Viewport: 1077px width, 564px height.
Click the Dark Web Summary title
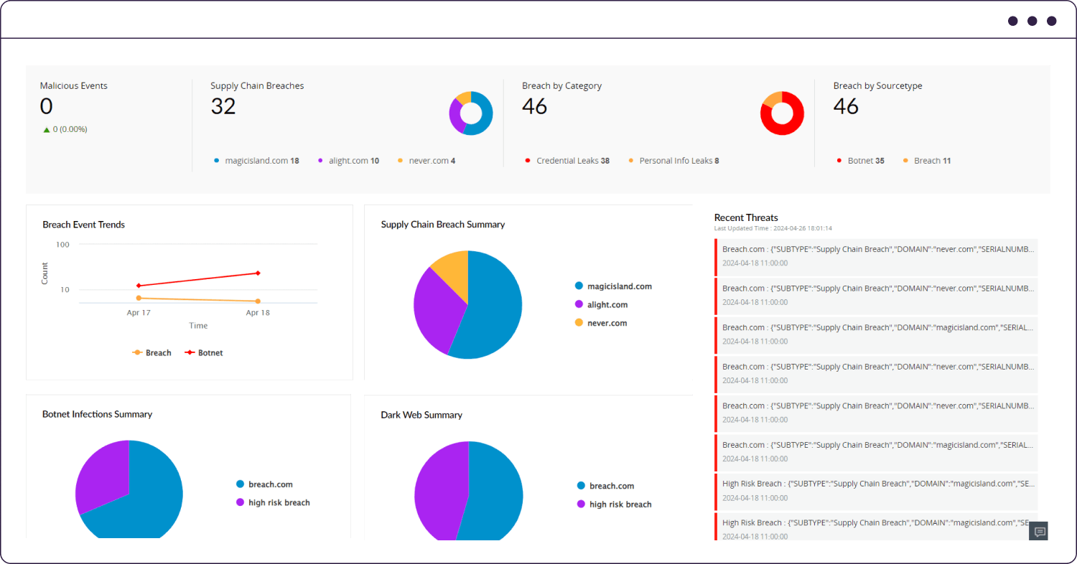click(x=421, y=415)
